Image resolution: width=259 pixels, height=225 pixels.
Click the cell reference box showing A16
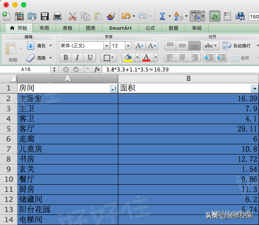click(x=25, y=69)
